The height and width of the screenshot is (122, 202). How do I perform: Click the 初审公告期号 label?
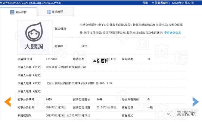pyautogui.click(x=26, y=99)
